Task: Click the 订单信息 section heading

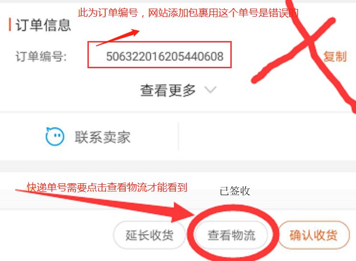Action: point(43,25)
